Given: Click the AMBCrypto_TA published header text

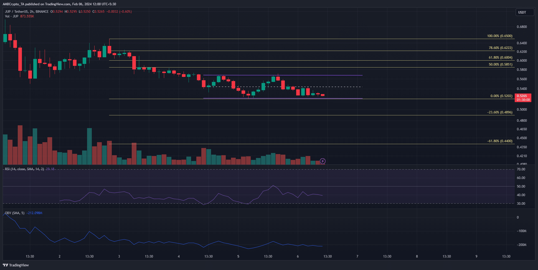Looking at the screenshot, I should (x=59, y=4).
